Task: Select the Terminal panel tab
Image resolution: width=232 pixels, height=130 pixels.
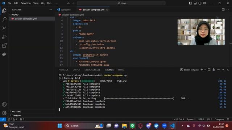Action: (x=109, y=70)
